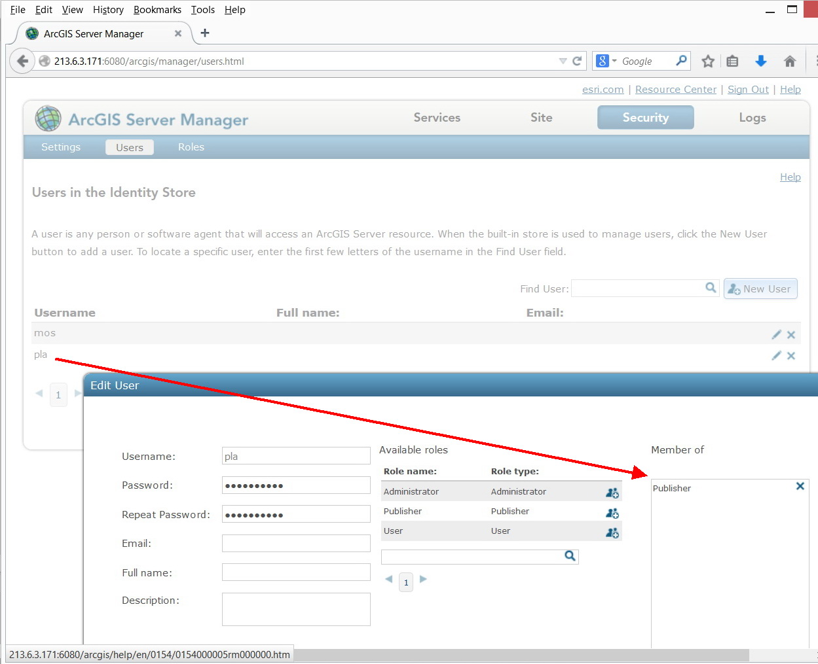Image resolution: width=818 pixels, height=664 pixels.
Task: Delete user pla with X icon
Action: [x=791, y=356]
